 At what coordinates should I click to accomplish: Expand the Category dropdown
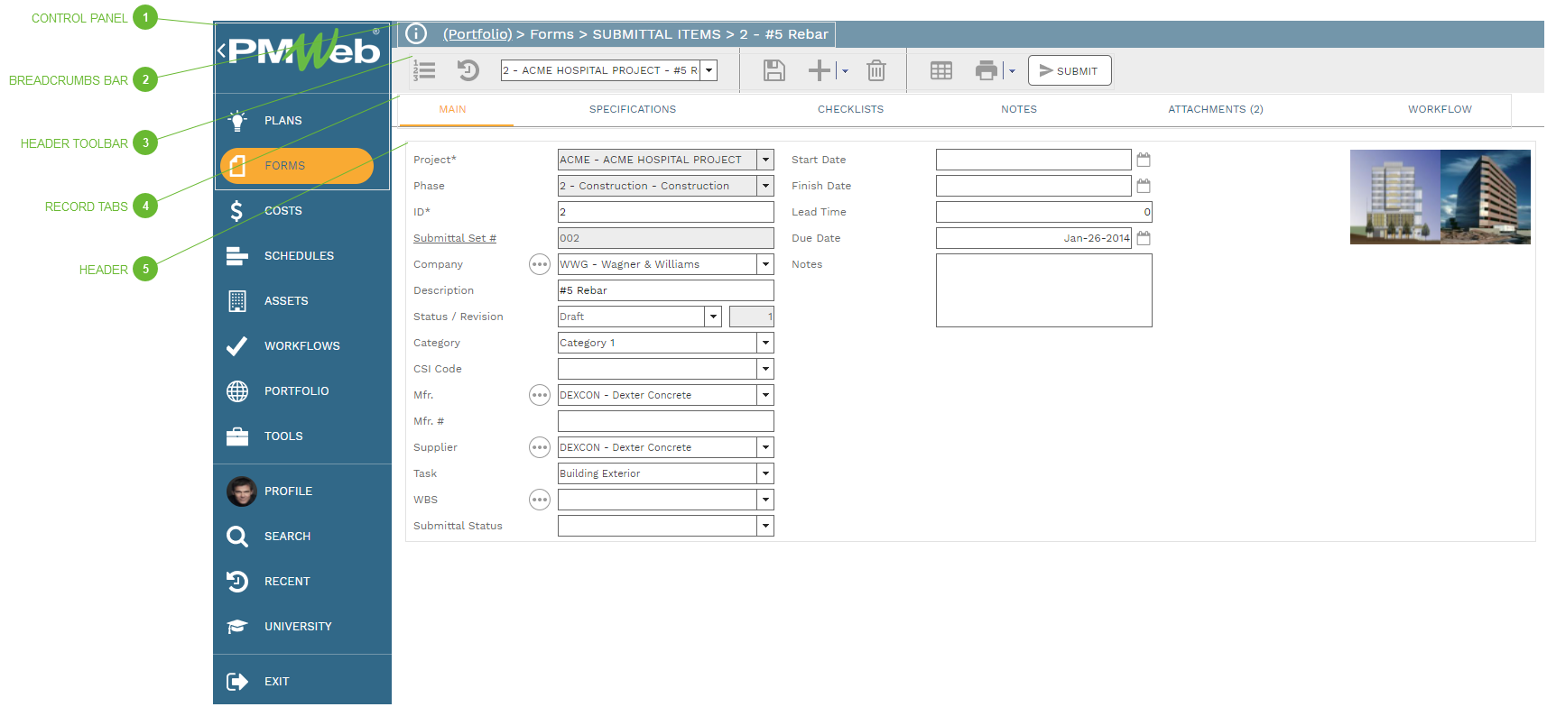pos(765,343)
